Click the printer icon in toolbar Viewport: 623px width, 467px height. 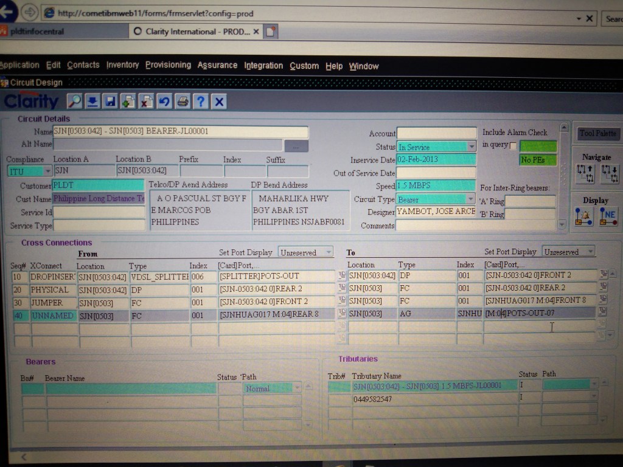tap(183, 101)
